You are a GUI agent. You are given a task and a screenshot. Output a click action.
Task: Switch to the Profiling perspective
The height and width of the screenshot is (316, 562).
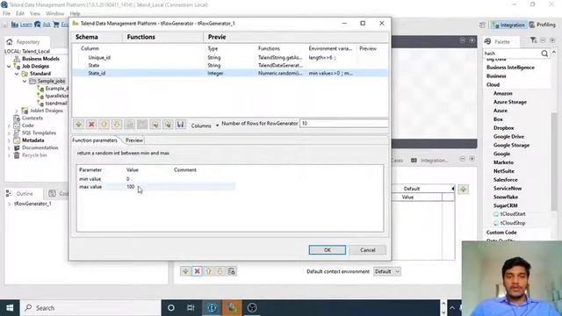543,25
